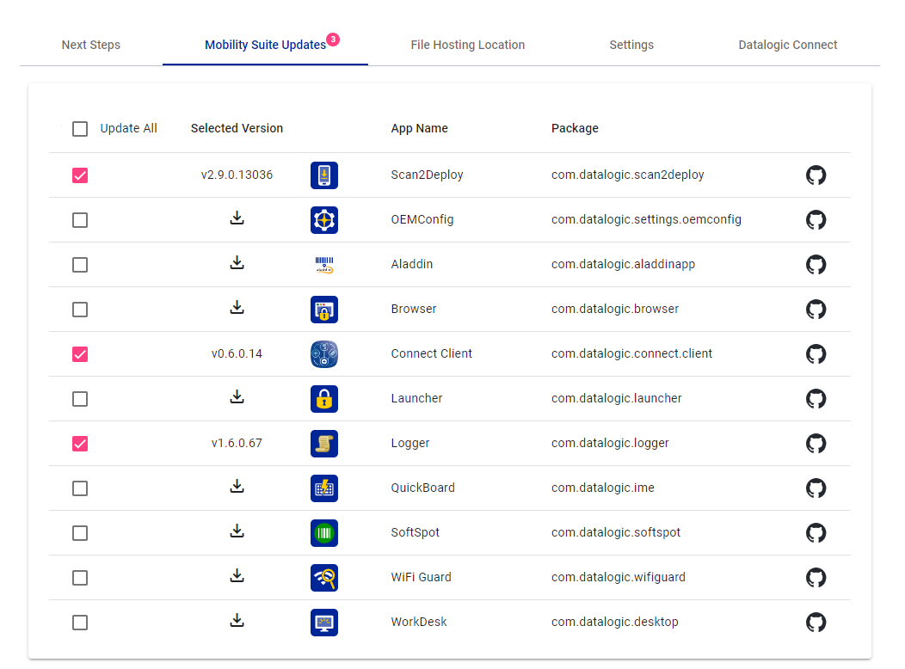905x669 pixels.
Task: Click the App Name column header
Action: [x=419, y=128]
